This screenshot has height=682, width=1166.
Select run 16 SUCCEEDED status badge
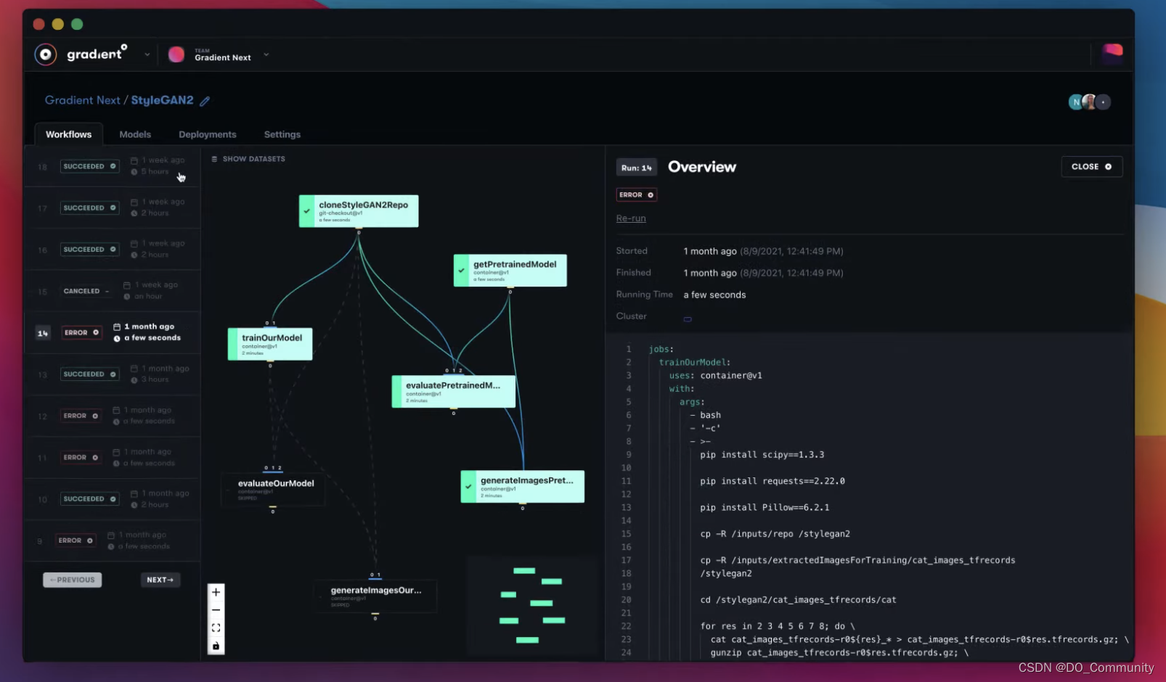89,249
